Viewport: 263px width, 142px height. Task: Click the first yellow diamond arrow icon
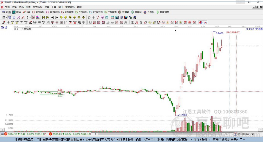61,17
